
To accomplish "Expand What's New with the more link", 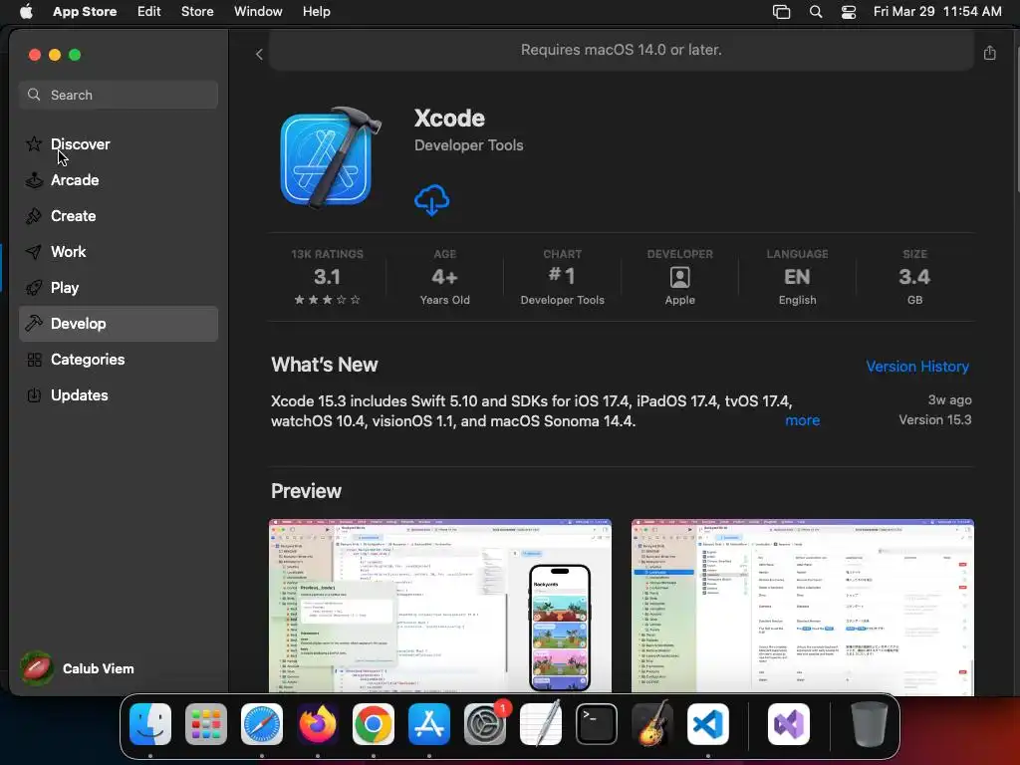I will point(802,420).
